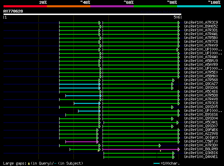Open the UniRef100_A5CAK1 hit

coord(201,122)
